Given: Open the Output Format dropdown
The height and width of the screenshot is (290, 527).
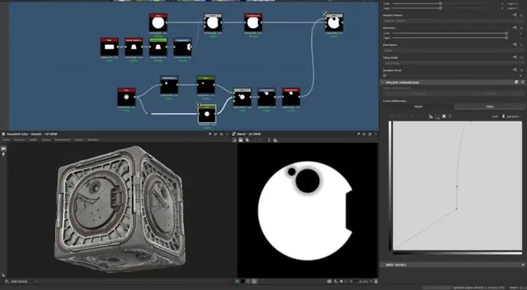Looking at the screenshot, I should [454, 21].
